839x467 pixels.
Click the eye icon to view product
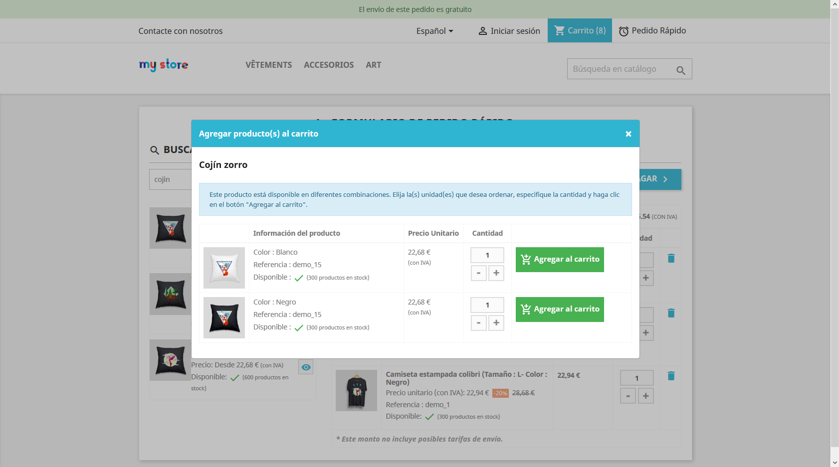[x=306, y=367]
